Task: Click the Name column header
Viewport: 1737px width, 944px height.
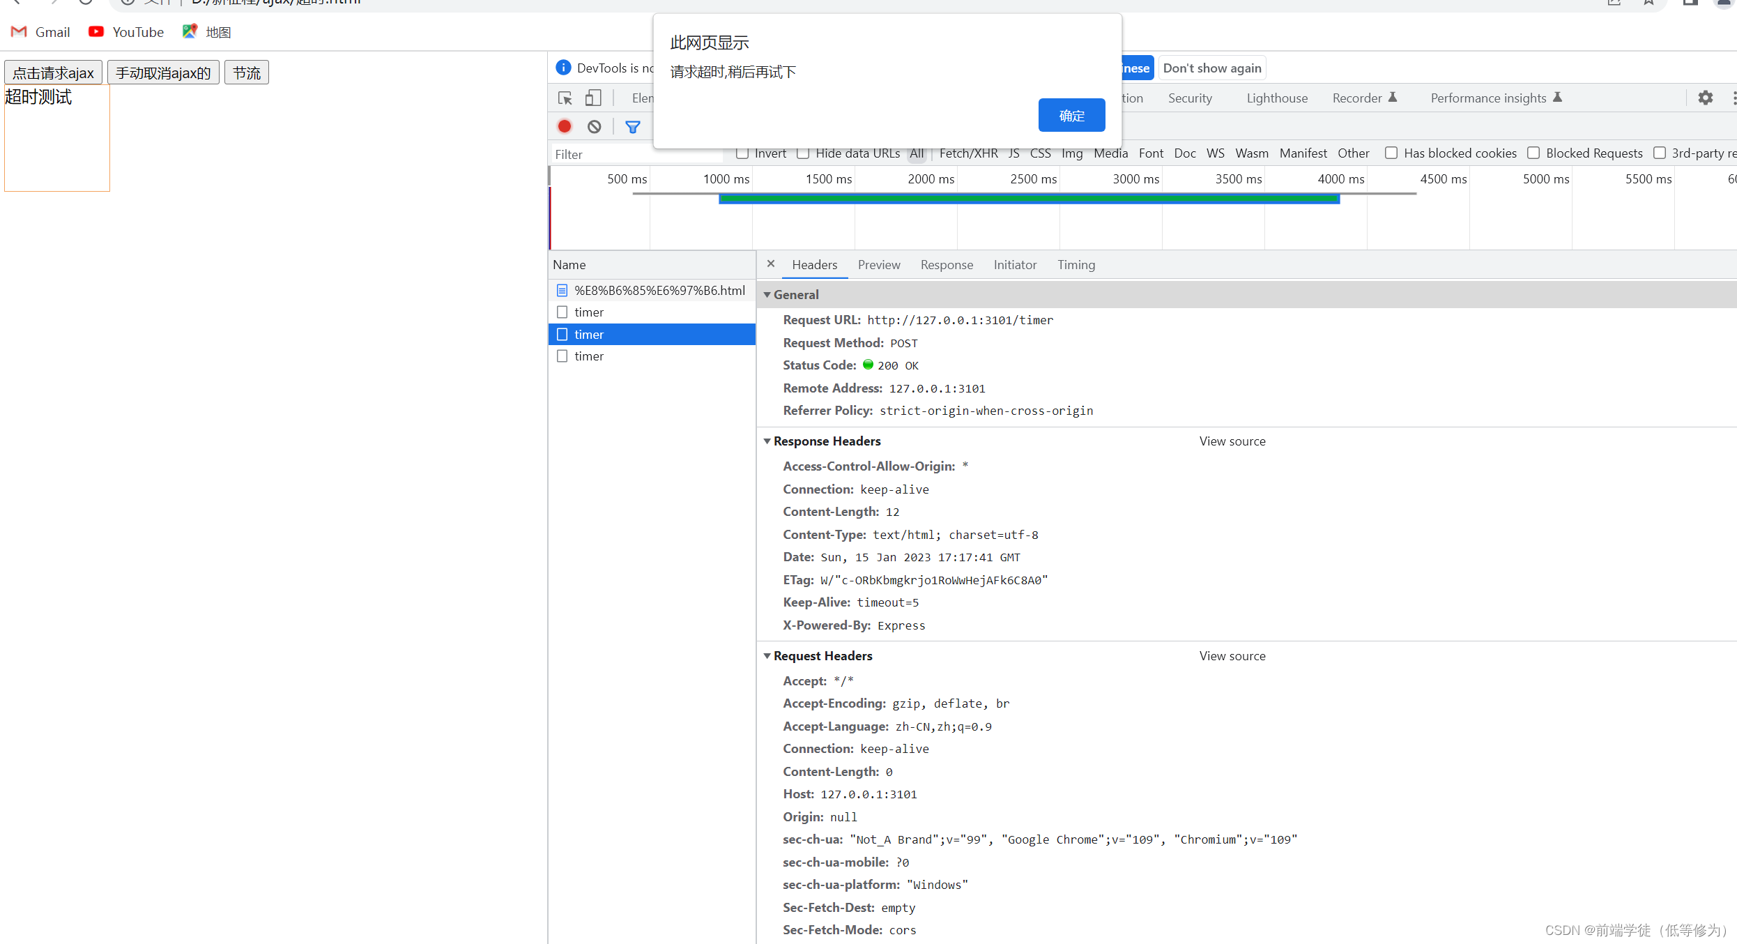Action: coord(652,264)
